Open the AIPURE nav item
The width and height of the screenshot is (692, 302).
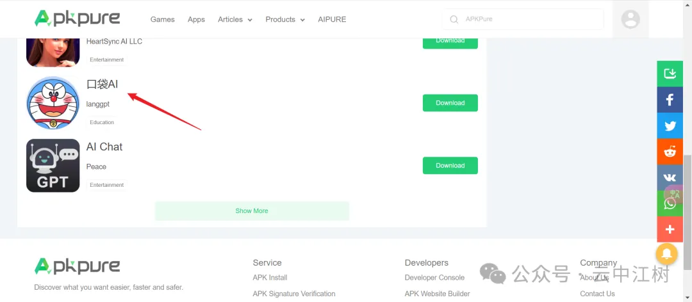[x=332, y=19]
